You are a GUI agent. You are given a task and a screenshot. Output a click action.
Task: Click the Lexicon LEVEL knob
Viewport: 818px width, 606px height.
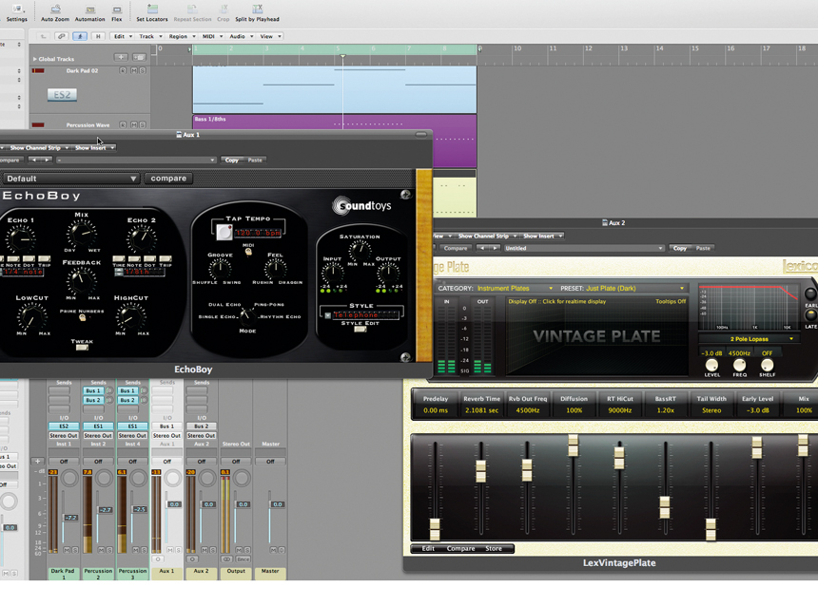coord(711,365)
